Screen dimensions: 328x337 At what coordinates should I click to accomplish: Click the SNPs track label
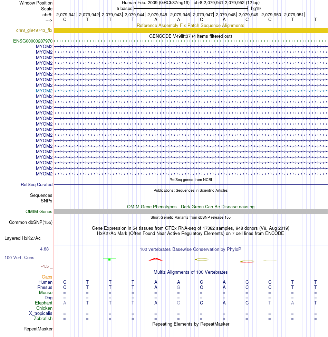pyautogui.click(x=47, y=201)
